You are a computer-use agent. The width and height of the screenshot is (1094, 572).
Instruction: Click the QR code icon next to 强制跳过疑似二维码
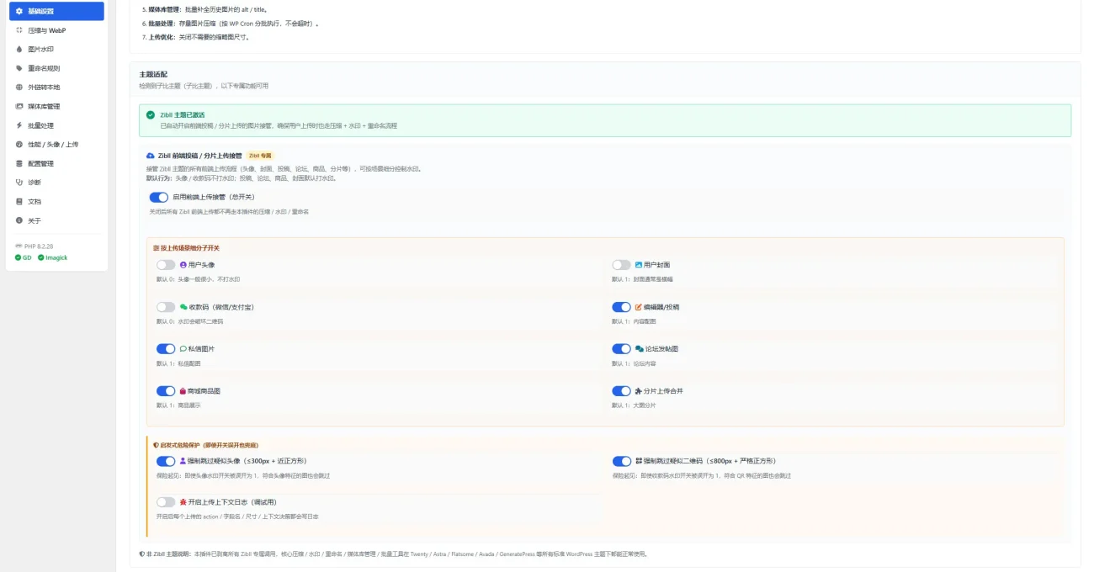point(639,461)
